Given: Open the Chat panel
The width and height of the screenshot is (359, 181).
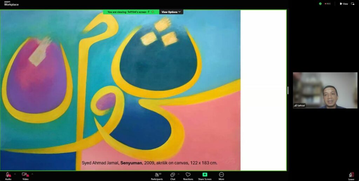Looking at the screenshot, I should 172,176.
